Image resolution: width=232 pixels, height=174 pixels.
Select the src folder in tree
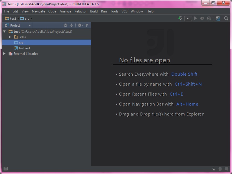[47, 43]
